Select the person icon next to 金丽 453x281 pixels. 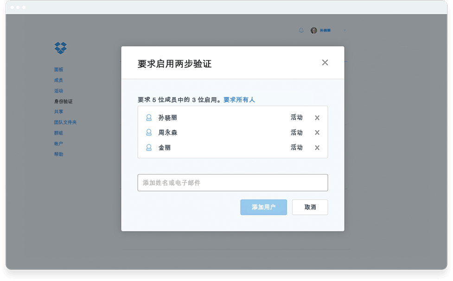148,148
